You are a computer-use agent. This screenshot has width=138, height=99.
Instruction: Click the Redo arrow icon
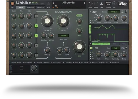coord(96,3)
